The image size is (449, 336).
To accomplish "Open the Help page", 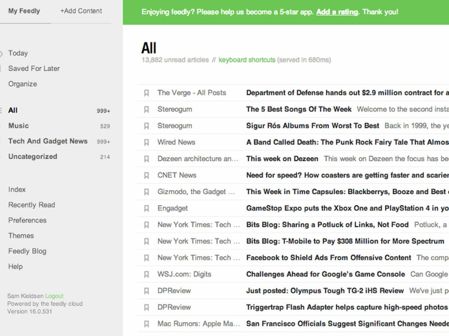I will click(x=15, y=267).
